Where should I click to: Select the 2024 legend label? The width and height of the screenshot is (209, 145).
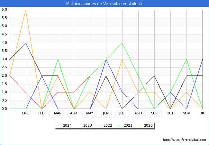[67, 125]
